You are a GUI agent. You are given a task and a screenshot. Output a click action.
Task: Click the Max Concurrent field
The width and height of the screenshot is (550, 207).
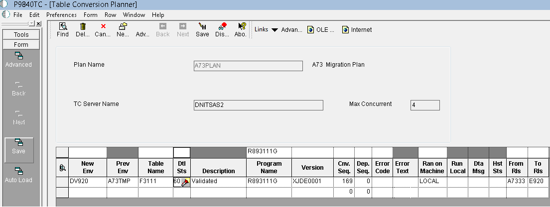[425, 104]
